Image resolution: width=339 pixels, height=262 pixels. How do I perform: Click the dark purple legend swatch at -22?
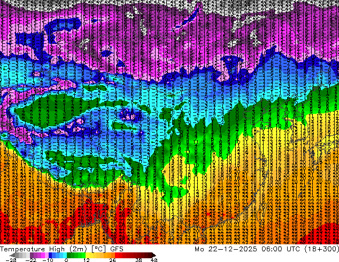[x=32, y=255]
